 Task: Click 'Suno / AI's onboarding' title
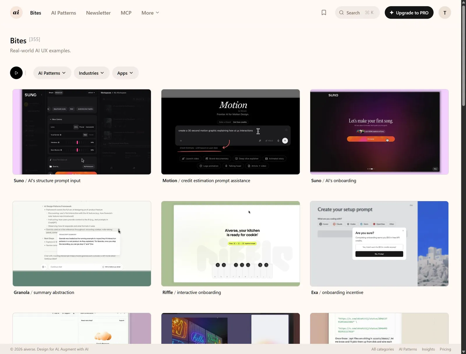coord(333,181)
